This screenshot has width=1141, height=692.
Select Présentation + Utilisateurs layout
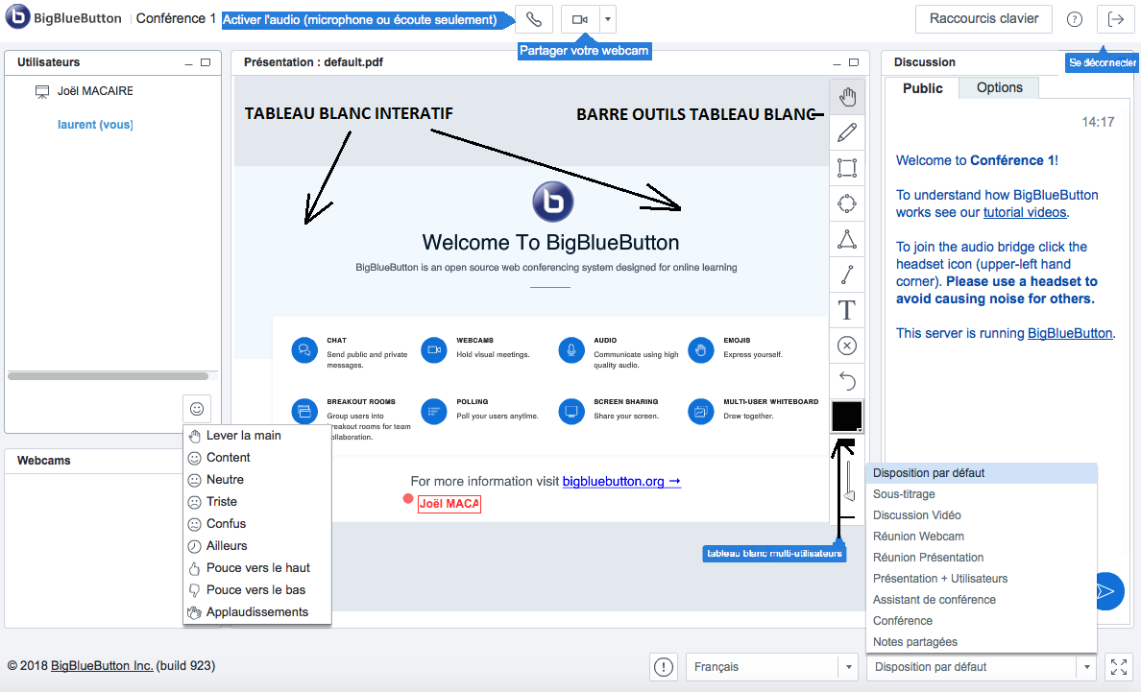[x=981, y=579]
